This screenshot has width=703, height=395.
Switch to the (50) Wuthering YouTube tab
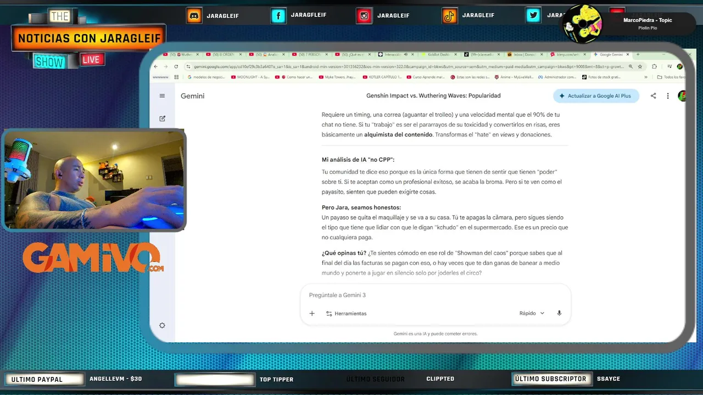(x=181, y=54)
